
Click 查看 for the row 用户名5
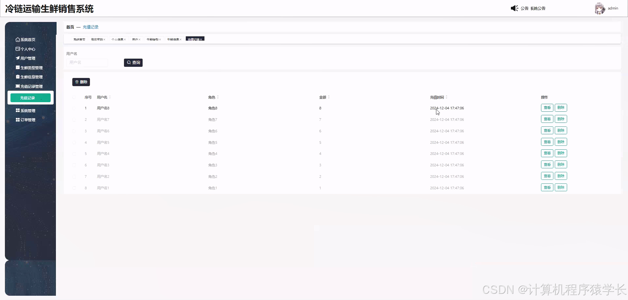pos(547,142)
